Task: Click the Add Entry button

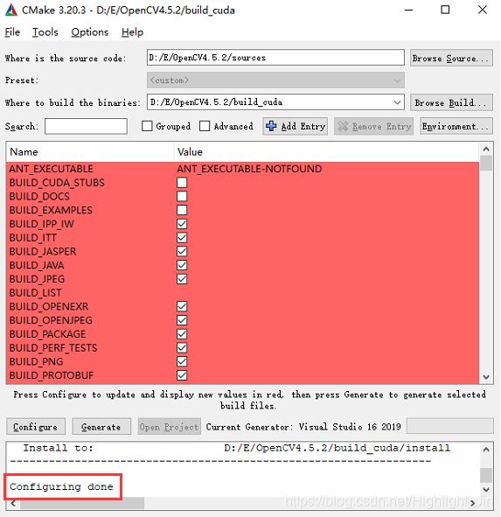Action: (295, 126)
